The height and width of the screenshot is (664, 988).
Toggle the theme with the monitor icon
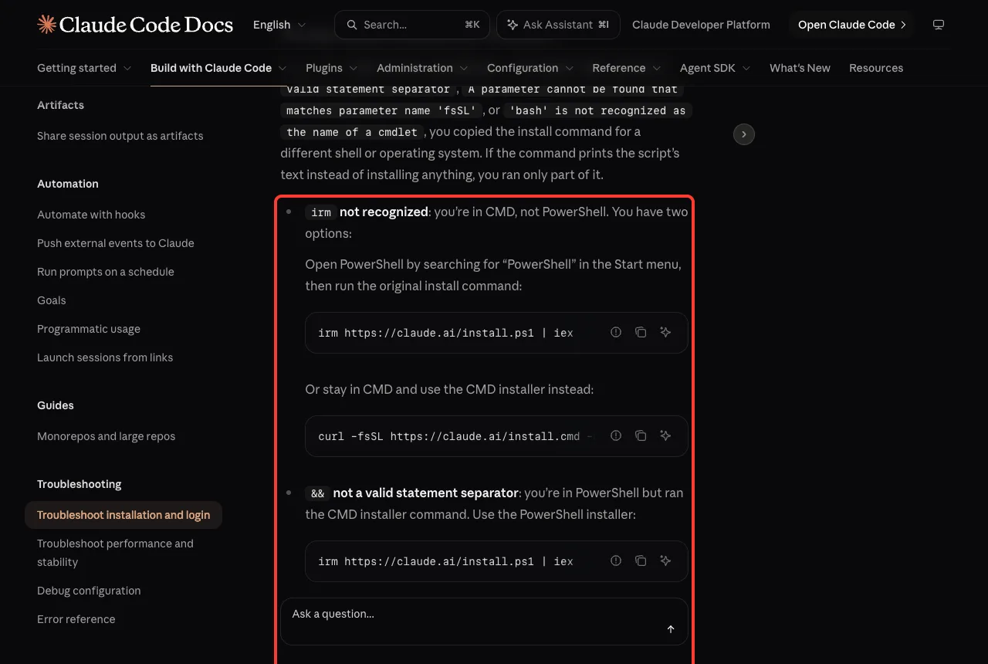tap(939, 25)
